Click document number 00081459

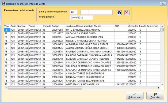tap(23, 44)
